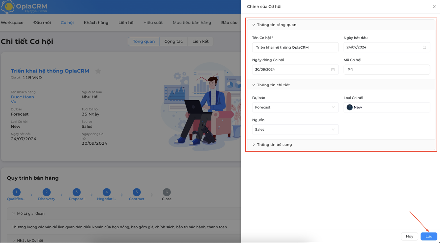Open calendar icon for Ngày đóng Cơ hội
The image size is (440, 243).
(x=333, y=69)
